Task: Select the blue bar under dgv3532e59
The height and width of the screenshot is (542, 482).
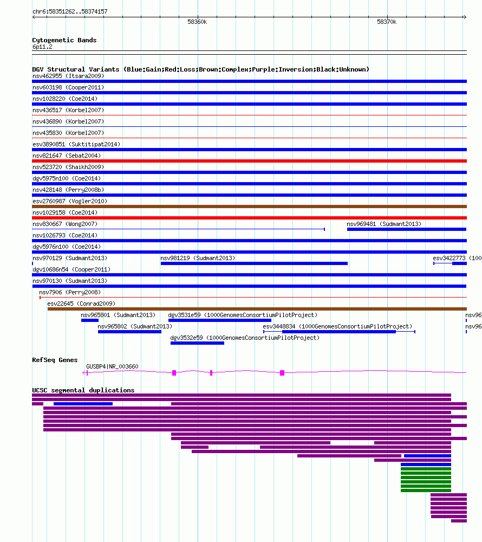Action: tap(198, 344)
